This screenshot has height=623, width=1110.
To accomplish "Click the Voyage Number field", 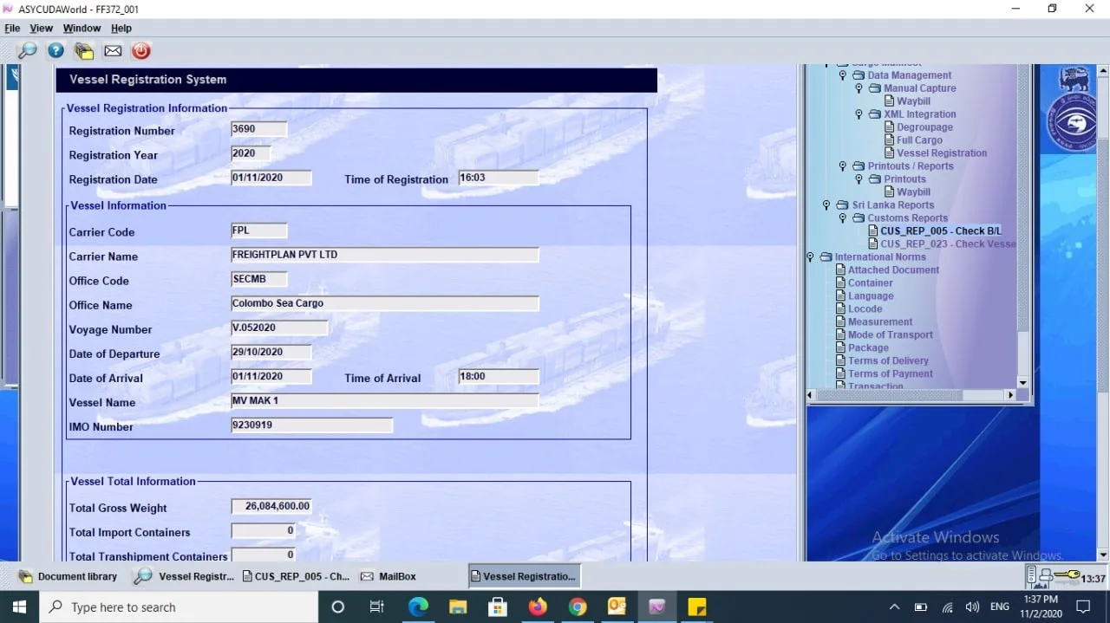I will (x=280, y=328).
